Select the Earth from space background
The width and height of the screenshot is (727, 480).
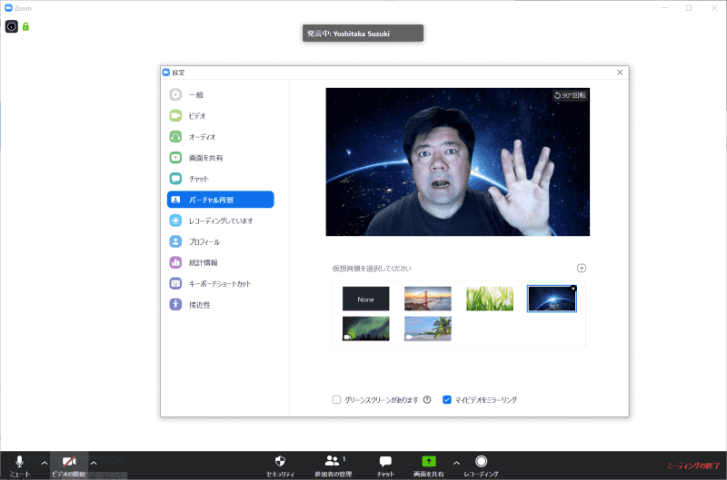pyautogui.click(x=552, y=299)
